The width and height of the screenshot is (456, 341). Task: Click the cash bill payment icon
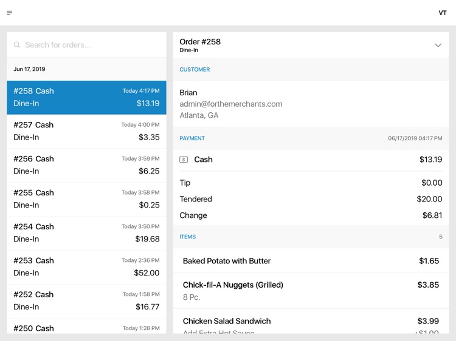[x=184, y=160]
